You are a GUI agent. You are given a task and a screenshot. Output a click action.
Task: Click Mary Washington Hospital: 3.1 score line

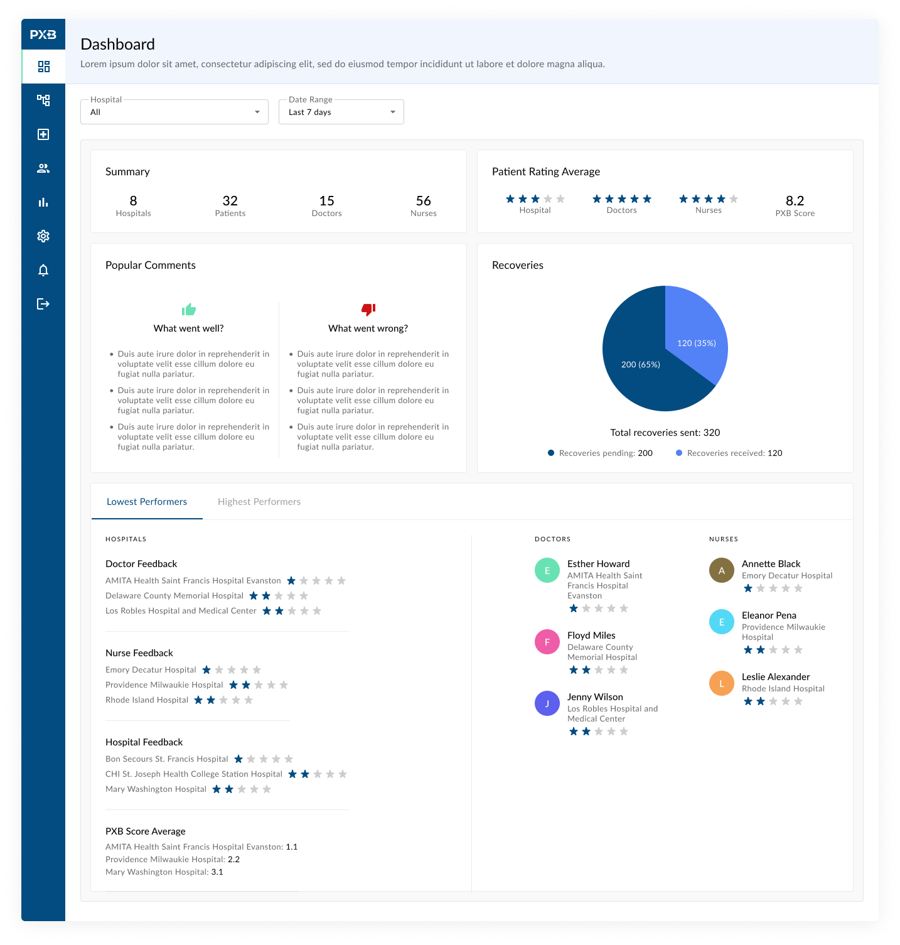tap(164, 872)
